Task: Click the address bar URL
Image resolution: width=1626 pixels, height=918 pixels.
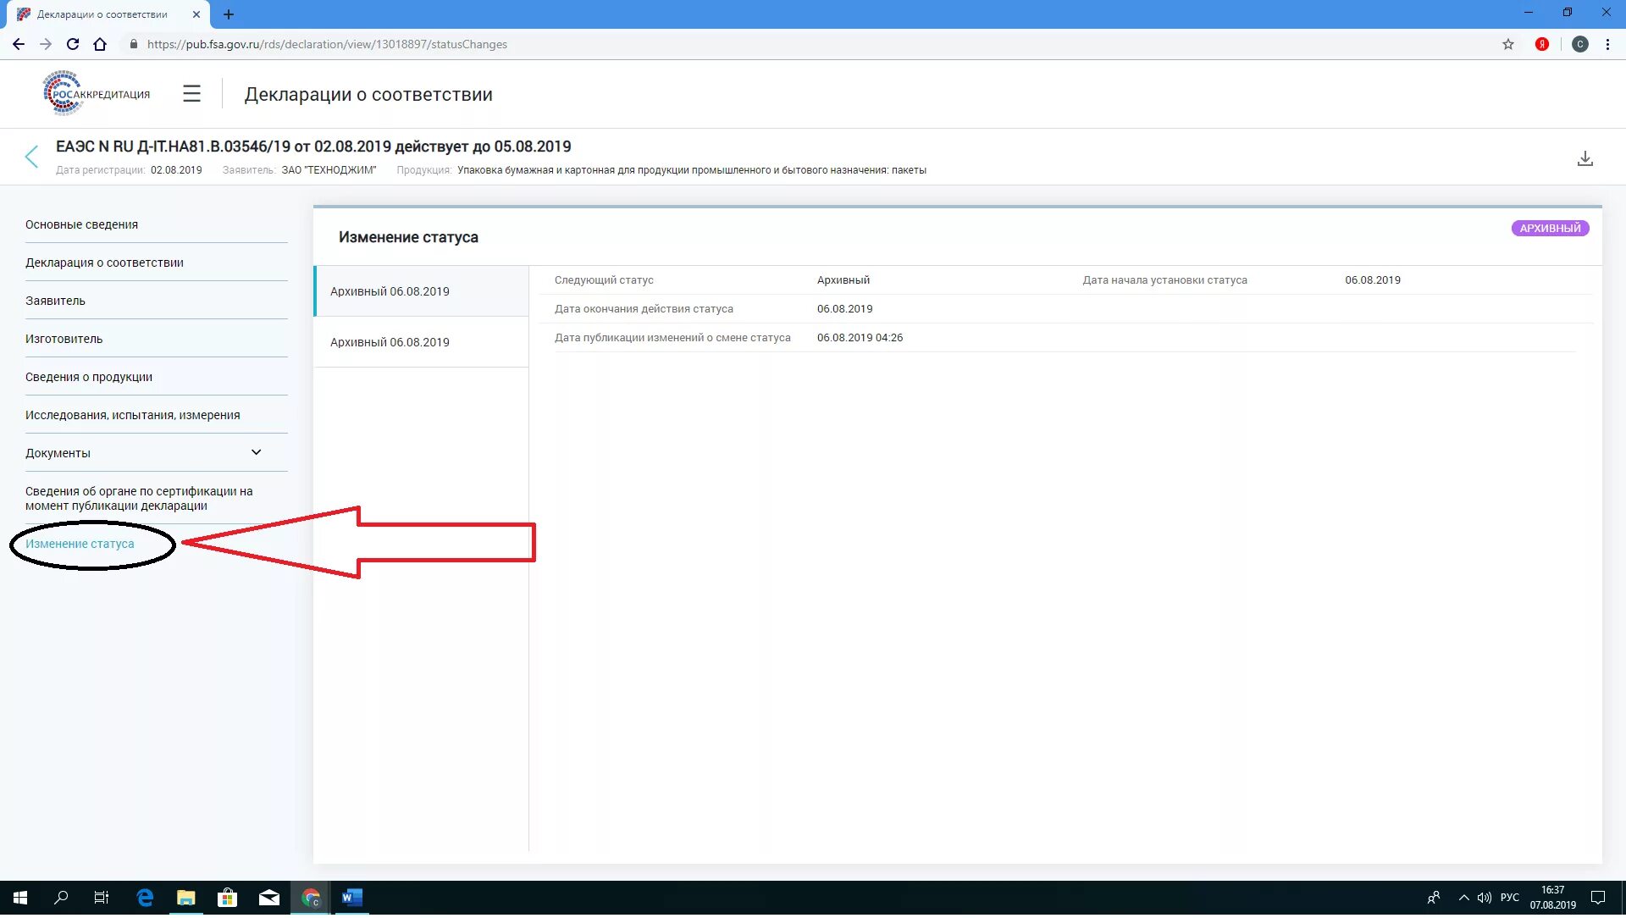Action: coord(327,44)
